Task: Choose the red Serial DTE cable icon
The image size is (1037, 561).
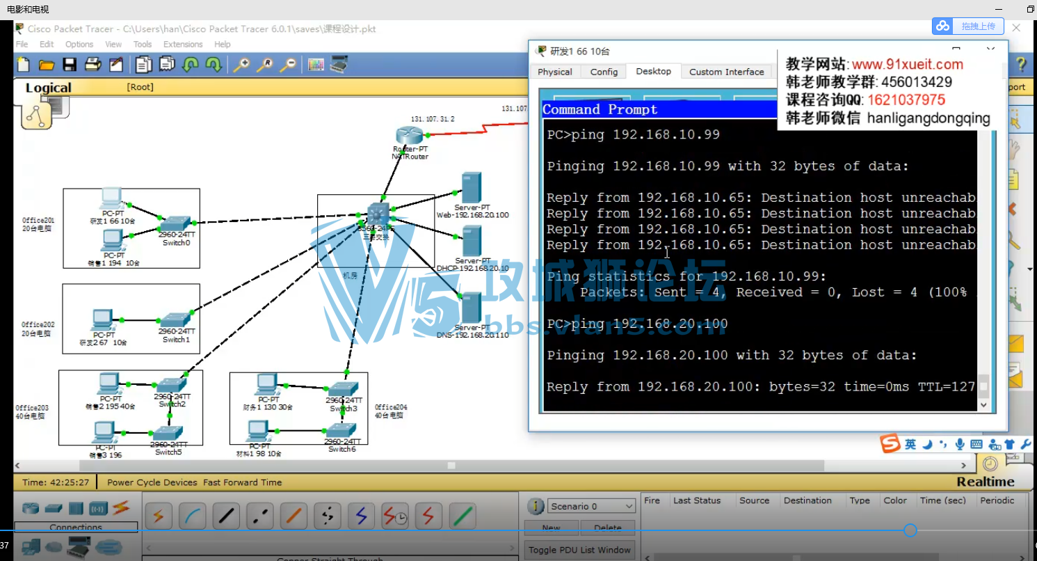Action: coord(428,516)
